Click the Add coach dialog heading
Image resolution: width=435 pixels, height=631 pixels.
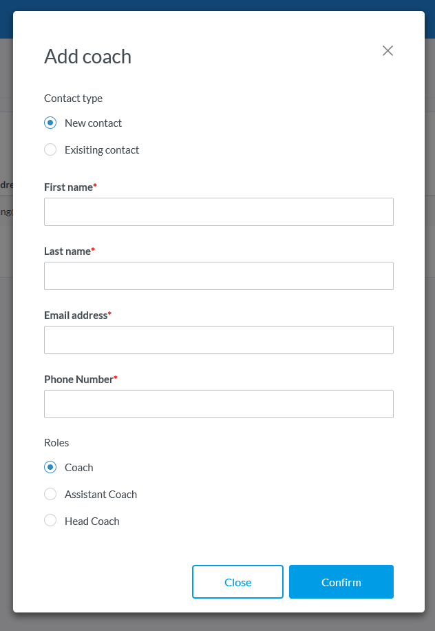(87, 56)
